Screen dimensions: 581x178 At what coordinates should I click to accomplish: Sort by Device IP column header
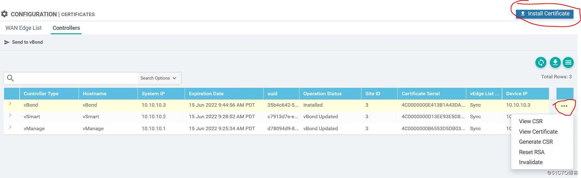pyautogui.click(x=526, y=94)
